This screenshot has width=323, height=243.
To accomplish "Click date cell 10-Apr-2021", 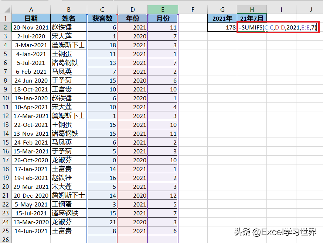I will (x=31, y=107).
